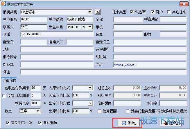Click the 应付合计 amount field
Screen dimensions: 190x129
(173, 95)
